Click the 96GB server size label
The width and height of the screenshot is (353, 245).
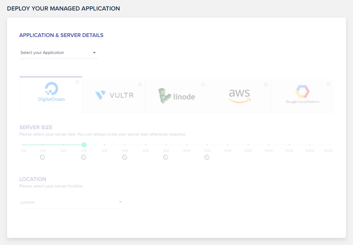click(289, 151)
